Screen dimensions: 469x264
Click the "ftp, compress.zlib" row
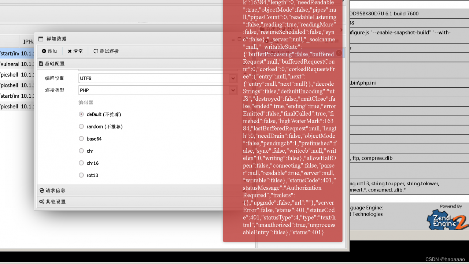[372, 158]
